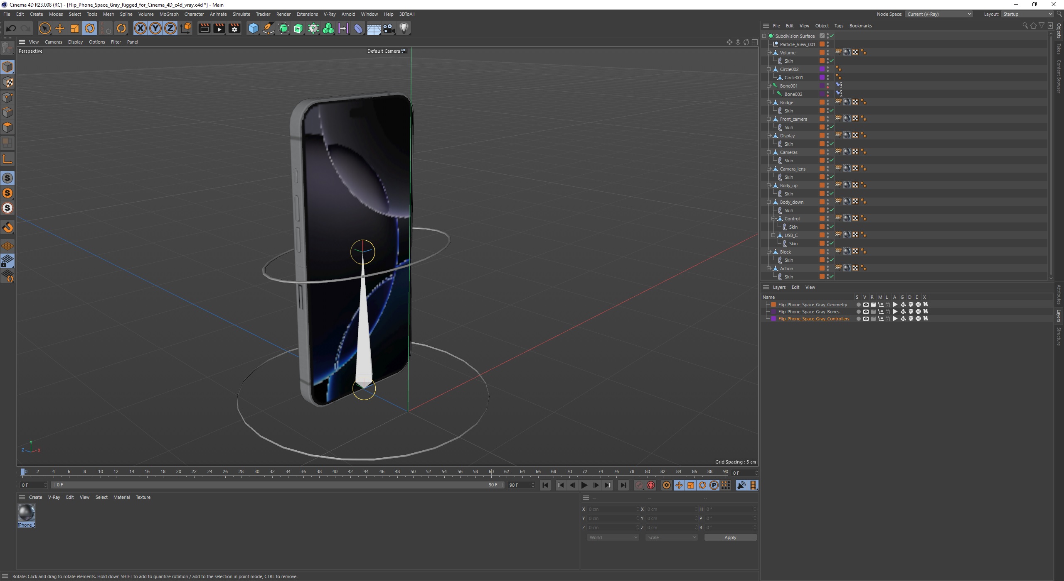Open the Layout Startup dropdown
Image resolution: width=1064 pixels, height=581 pixels.
(1027, 14)
